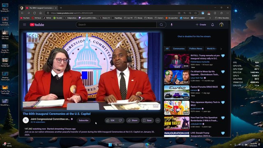Open a new browser tab
Screen dimensions: 263x148
pyautogui.click(x=61, y=8)
